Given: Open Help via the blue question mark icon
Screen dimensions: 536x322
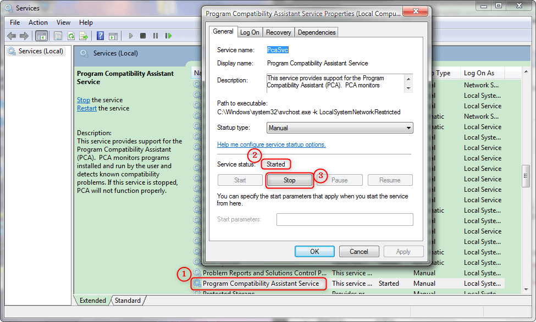Looking at the screenshot, I should click(x=100, y=36).
